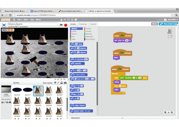Click the Block help question icon
The width and height of the screenshot is (179, 127).
pos(76,20)
